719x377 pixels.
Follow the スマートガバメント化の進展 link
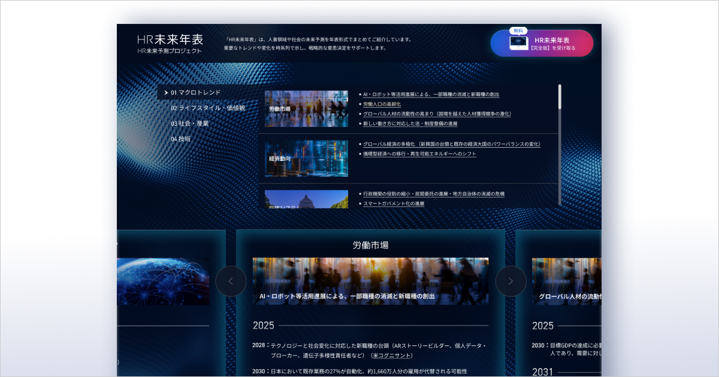coord(394,203)
